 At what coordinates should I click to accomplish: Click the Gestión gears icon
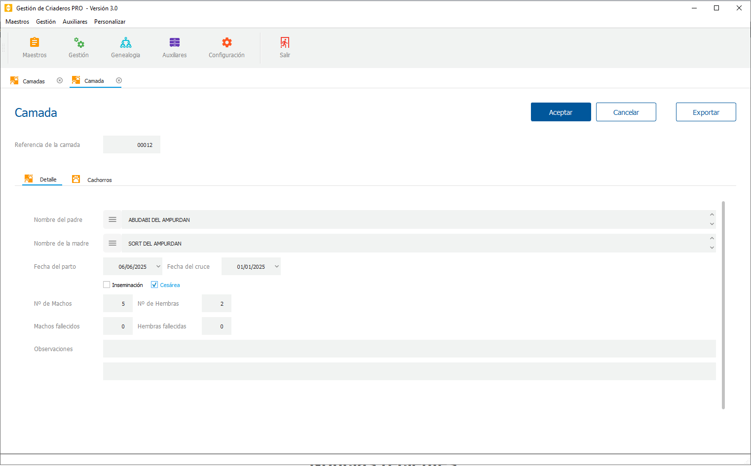click(x=78, y=43)
